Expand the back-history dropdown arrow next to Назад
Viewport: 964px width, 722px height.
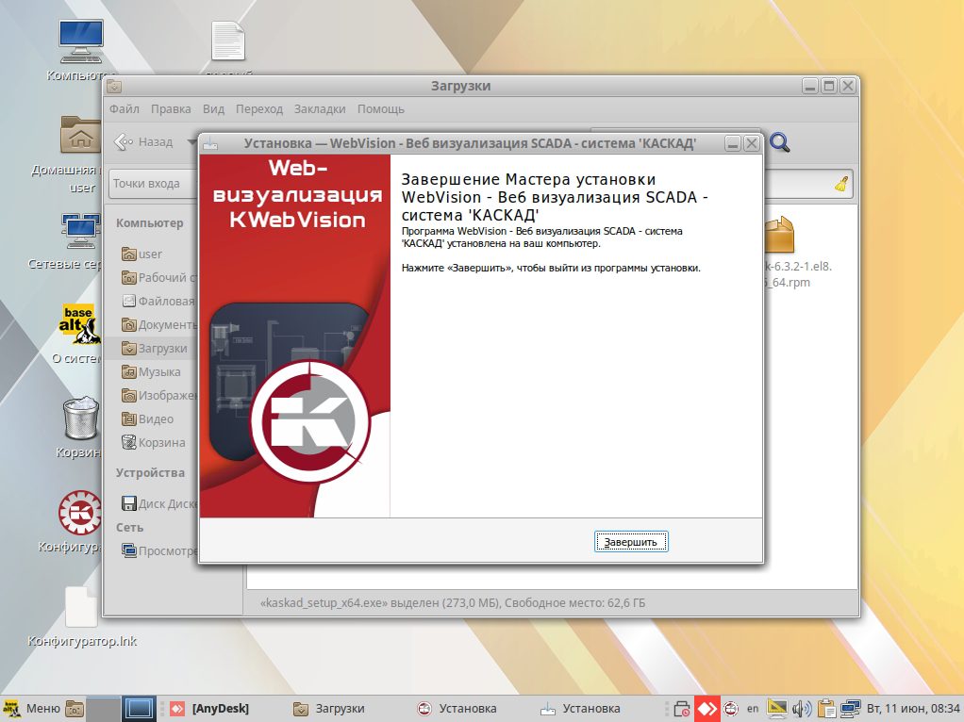click(x=191, y=142)
